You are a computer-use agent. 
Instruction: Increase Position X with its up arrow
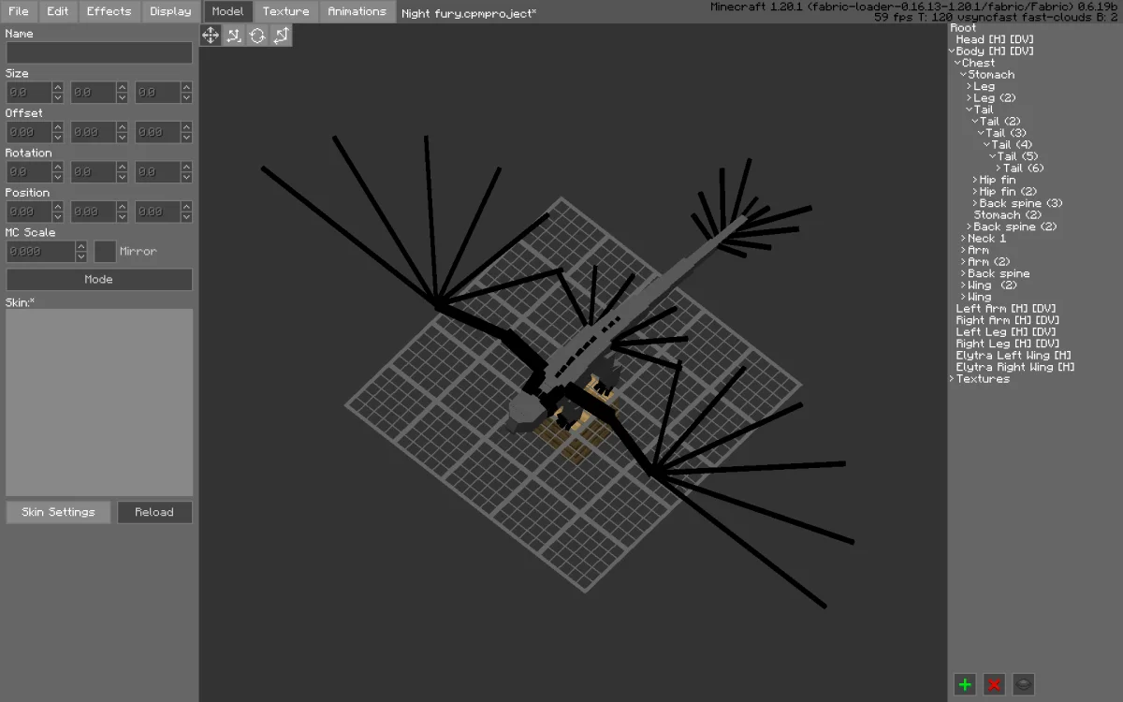click(x=57, y=207)
